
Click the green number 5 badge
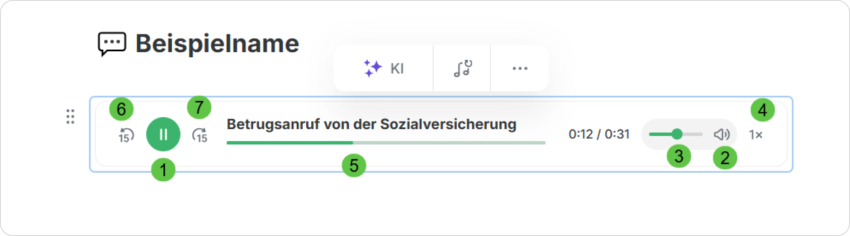pyautogui.click(x=354, y=165)
